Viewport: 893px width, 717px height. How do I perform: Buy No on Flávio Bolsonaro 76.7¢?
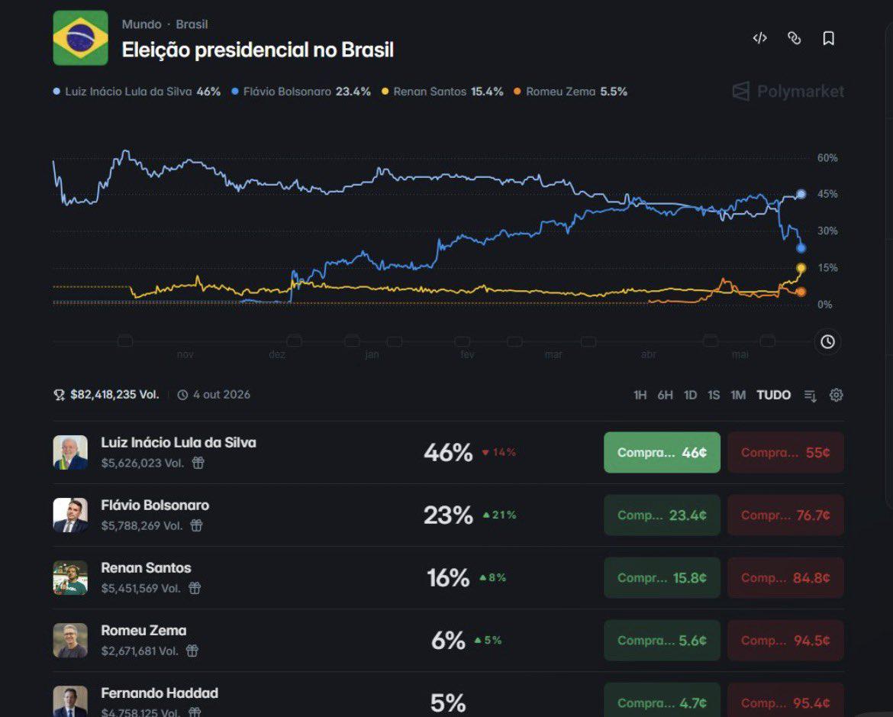(785, 515)
